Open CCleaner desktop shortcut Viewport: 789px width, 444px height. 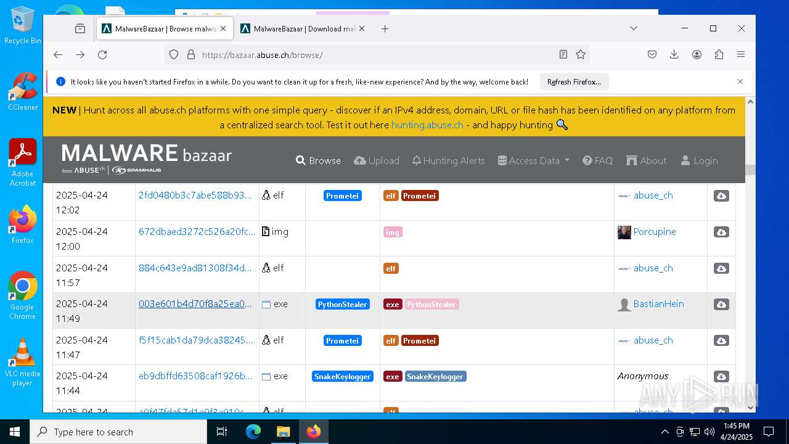[22, 91]
